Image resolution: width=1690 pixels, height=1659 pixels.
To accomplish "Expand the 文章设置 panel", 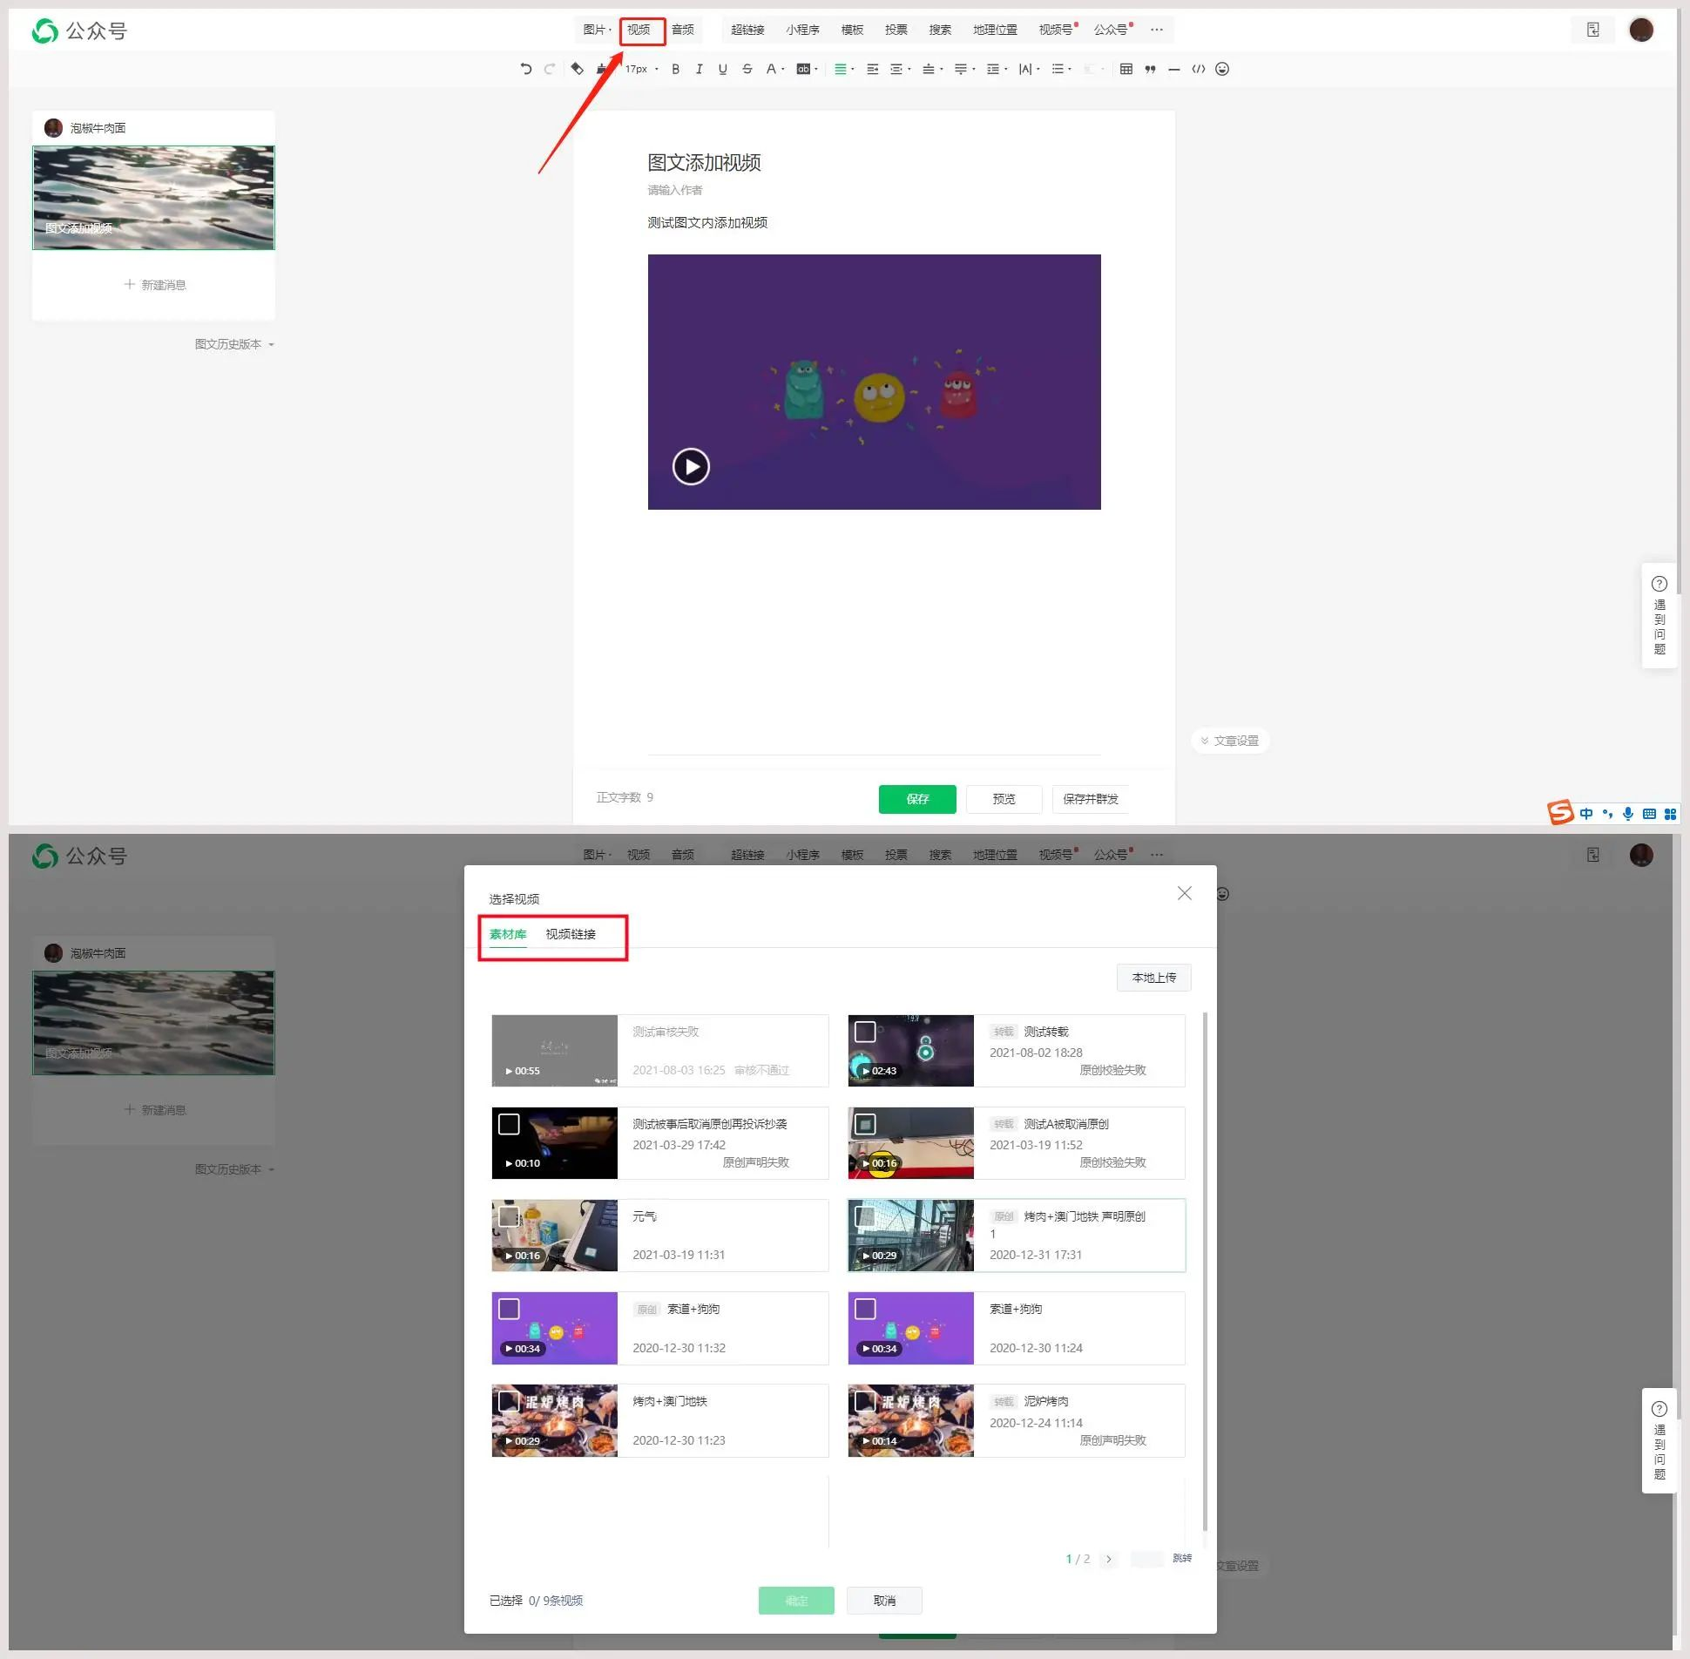I will point(1229,741).
